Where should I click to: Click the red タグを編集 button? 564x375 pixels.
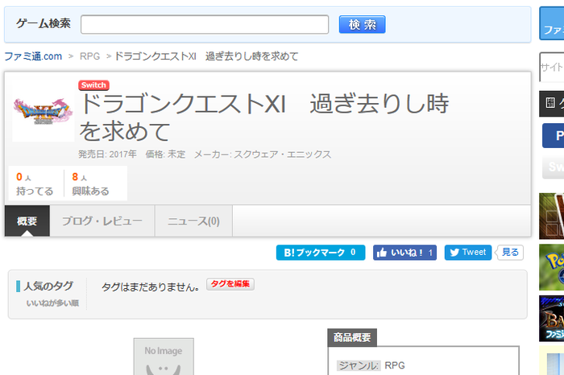click(x=230, y=284)
